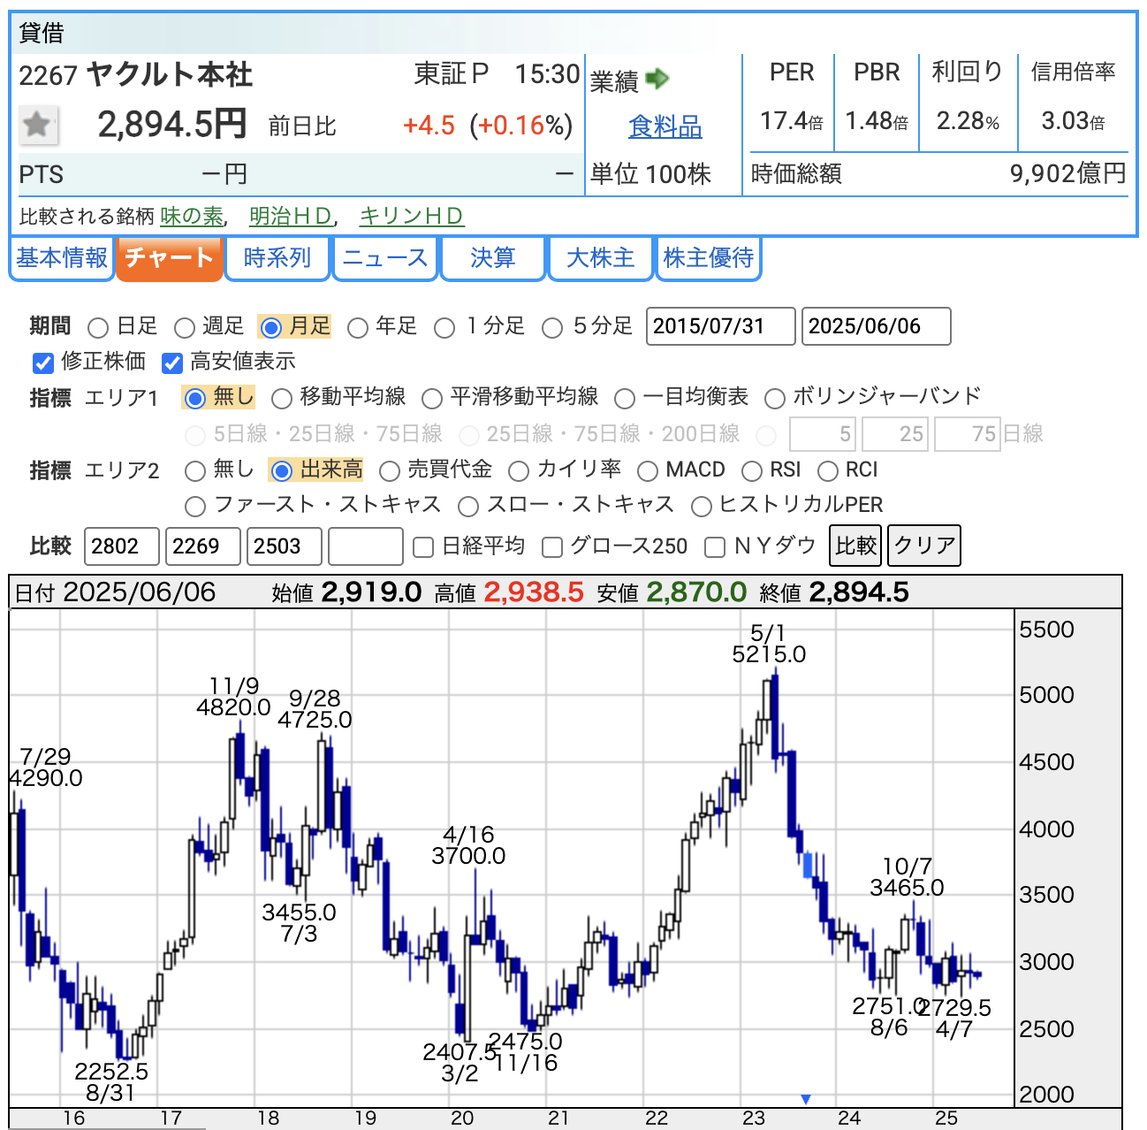
Task: Select RSI indicator
Action: tap(751, 471)
